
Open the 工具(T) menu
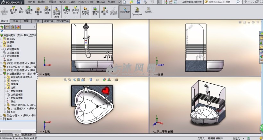(72, 2)
